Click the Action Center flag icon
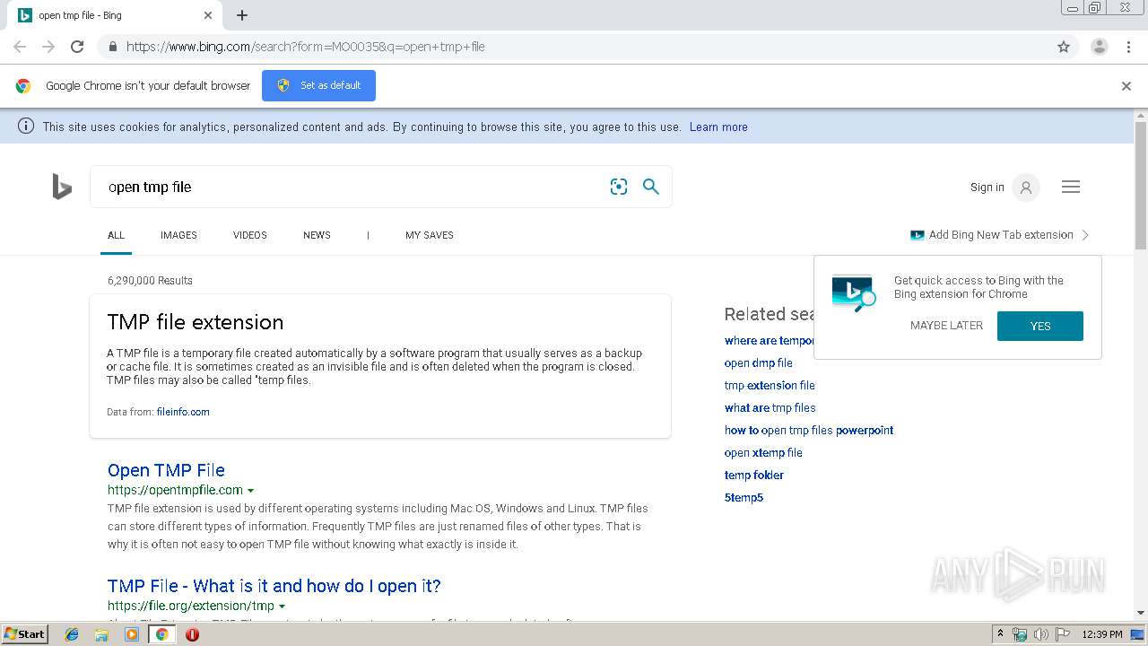 [x=1063, y=634]
